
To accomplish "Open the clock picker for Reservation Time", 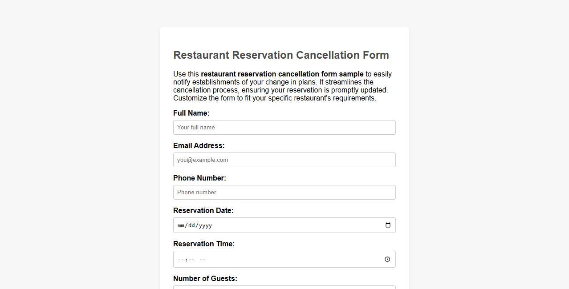I will [387, 259].
